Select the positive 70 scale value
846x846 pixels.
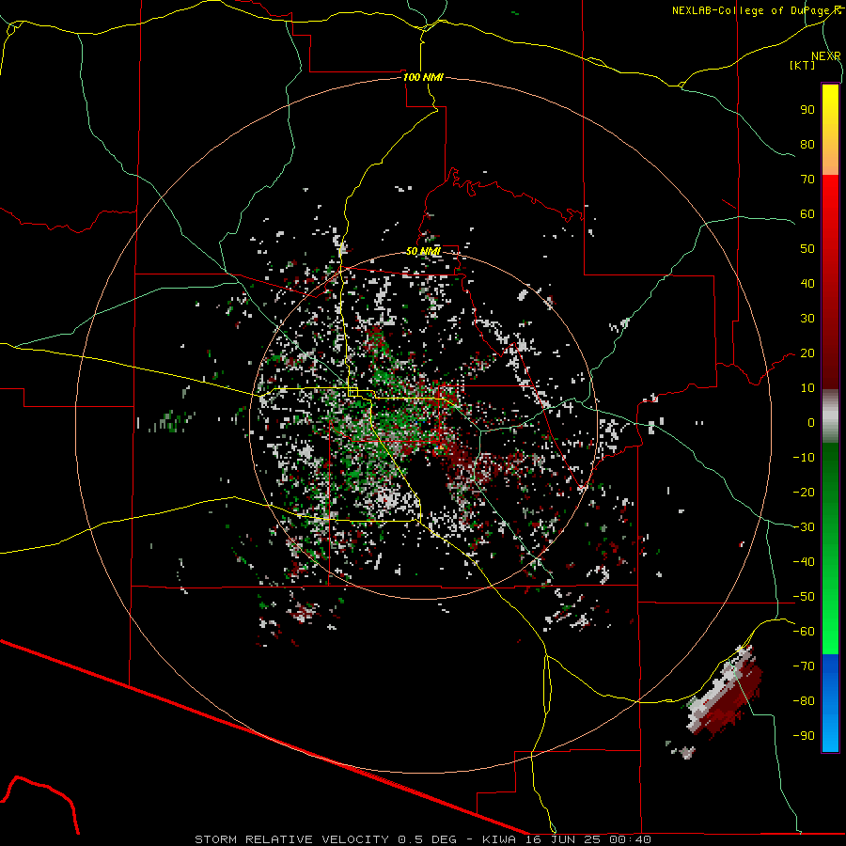pyautogui.click(x=807, y=180)
